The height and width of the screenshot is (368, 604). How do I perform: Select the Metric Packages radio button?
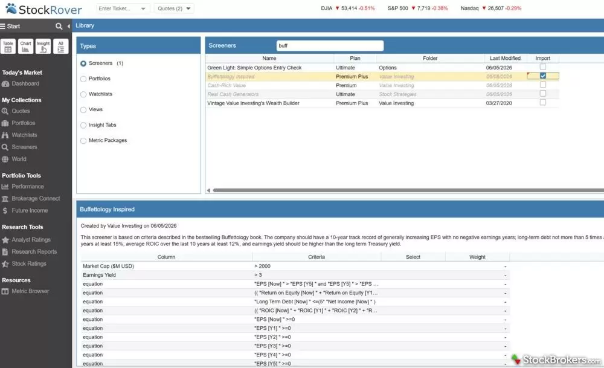click(83, 141)
